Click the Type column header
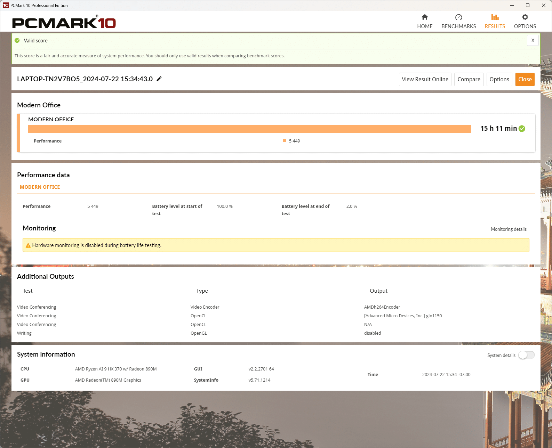The width and height of the screenshot is (552, 448). 202,291
